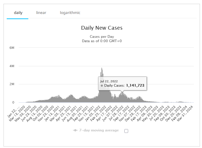202x148 pixels.
Task: Click the 4M y-axis label
Action: (x=12, y=66)
